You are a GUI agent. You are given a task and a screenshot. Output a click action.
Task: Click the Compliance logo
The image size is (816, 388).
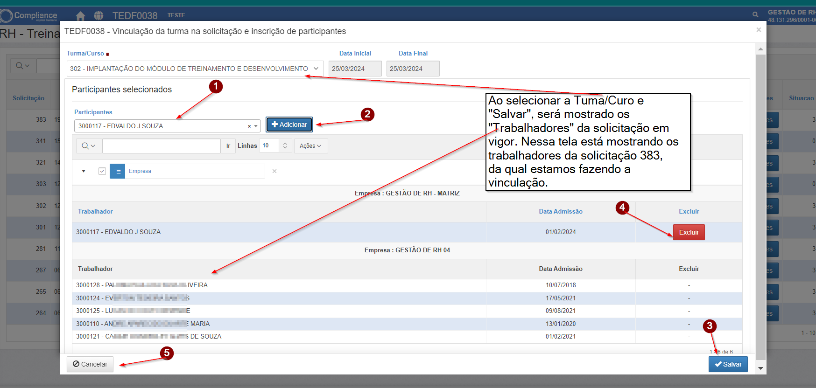[29, 16]
